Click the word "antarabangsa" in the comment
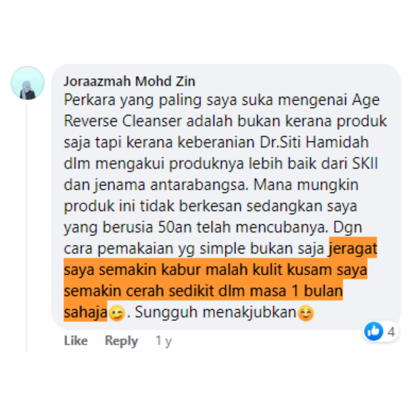 pyautogui.click(x=199, y=185)
